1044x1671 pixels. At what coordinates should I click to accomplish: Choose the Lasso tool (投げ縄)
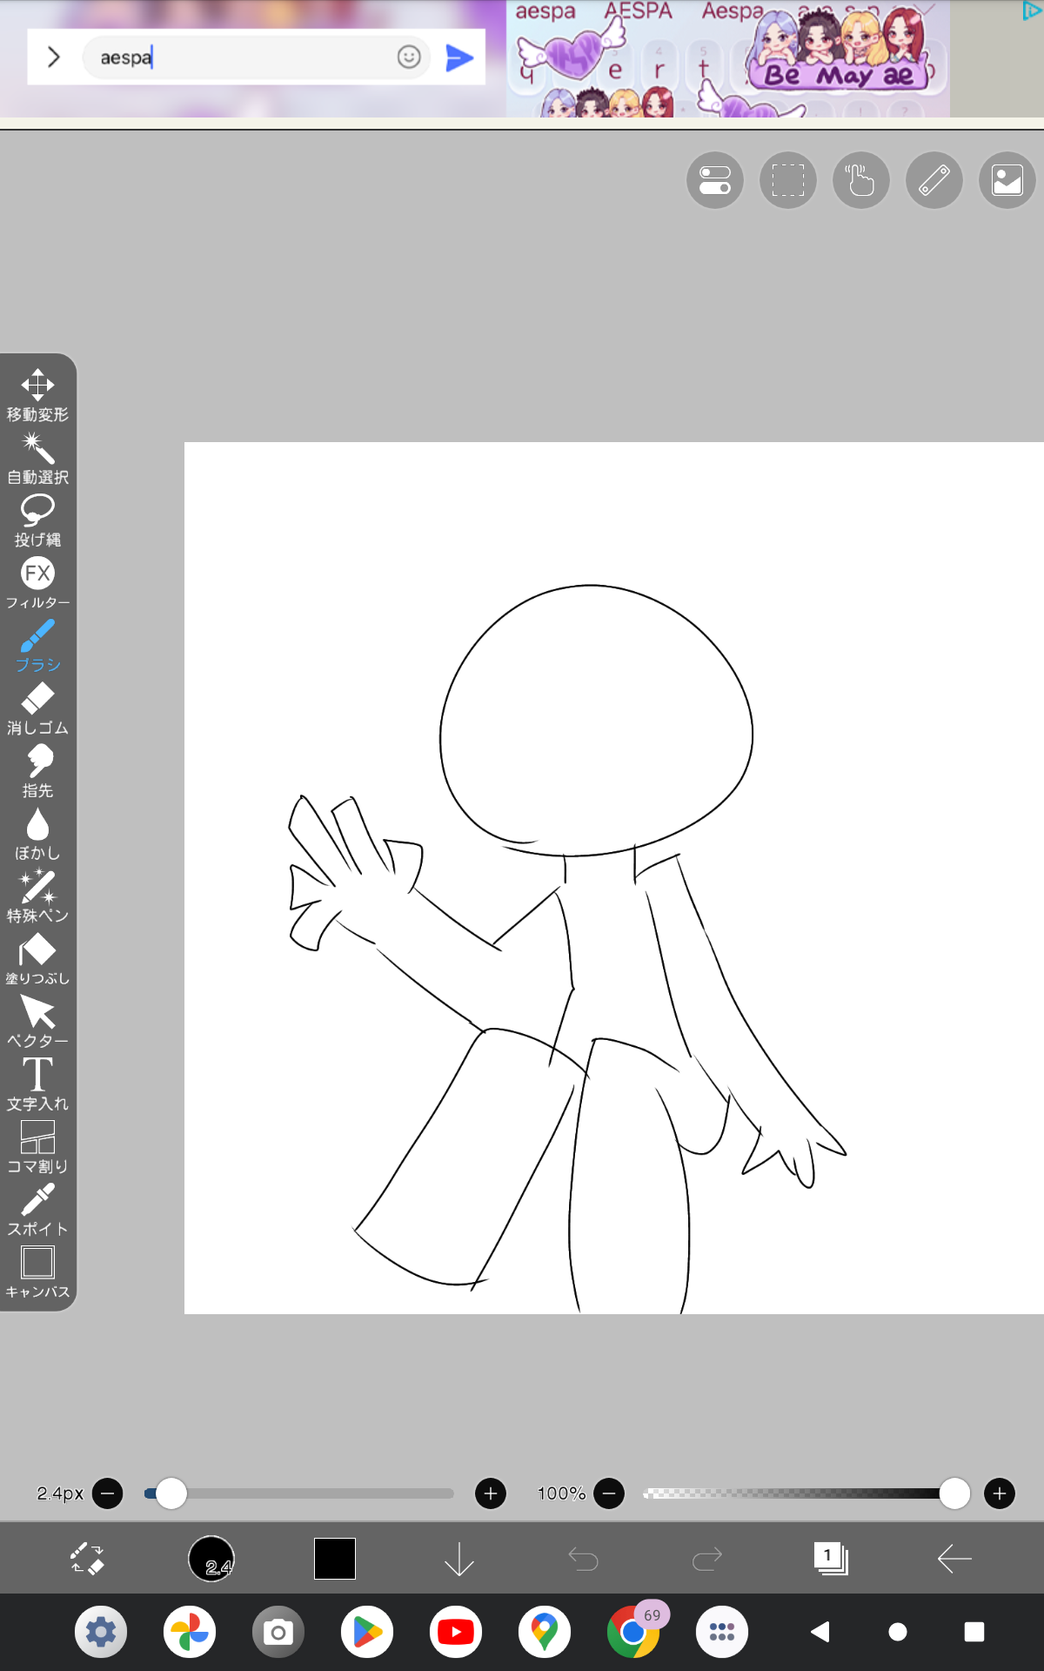pyautogui.click(x=37, y=520)
